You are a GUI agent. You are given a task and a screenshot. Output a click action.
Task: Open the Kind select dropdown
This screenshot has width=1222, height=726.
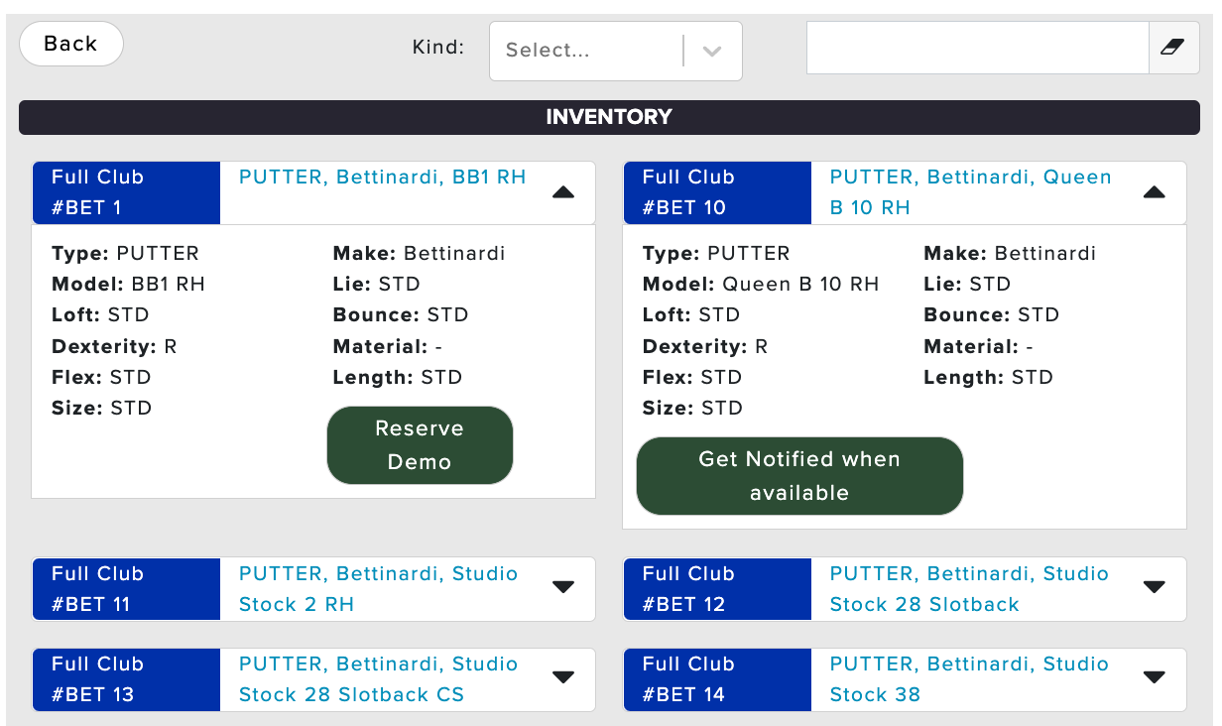tap(615, 51)
